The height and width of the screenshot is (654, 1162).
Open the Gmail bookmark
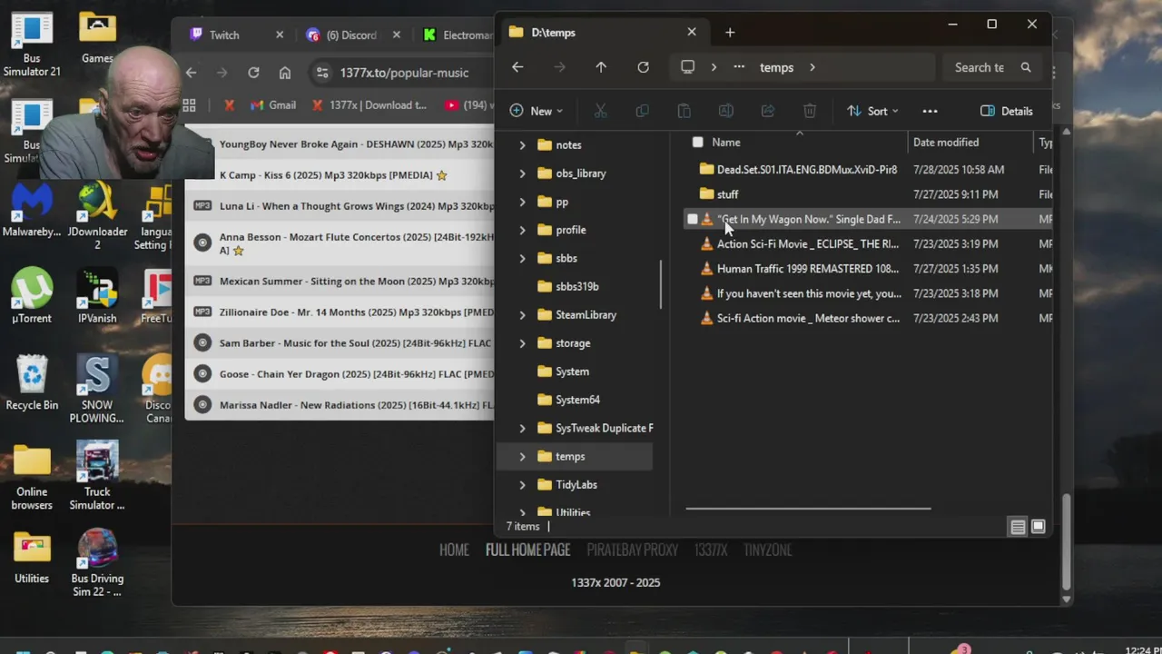pyautogui.click(x=272, y=105)
